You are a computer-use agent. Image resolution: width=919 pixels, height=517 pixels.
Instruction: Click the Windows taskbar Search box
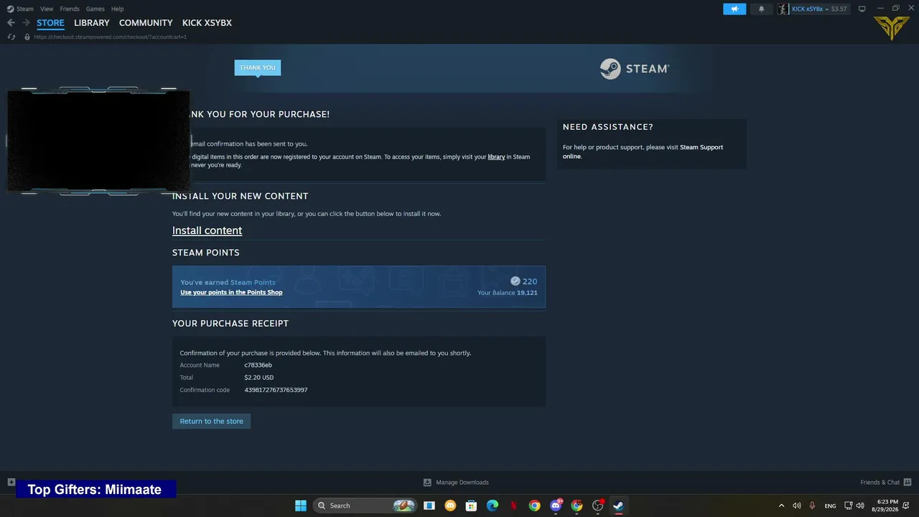click(x=366, y=506)
